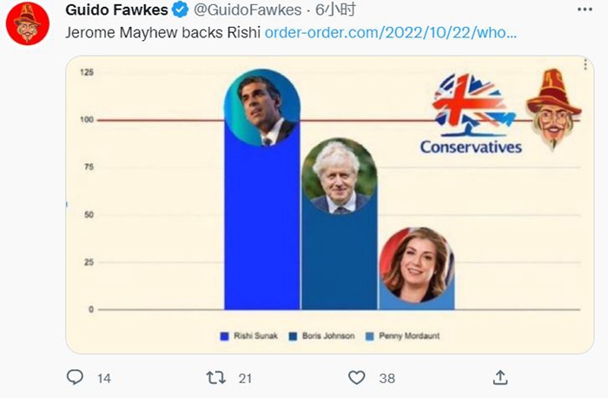Click the like count 38
This screenshot has height=398, width=608.
coord(387,378)
